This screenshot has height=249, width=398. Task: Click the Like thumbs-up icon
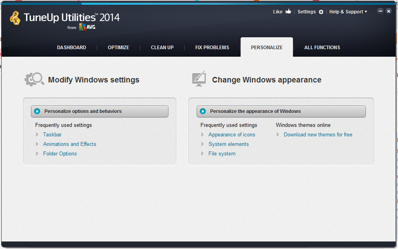(x=288, y=11)
